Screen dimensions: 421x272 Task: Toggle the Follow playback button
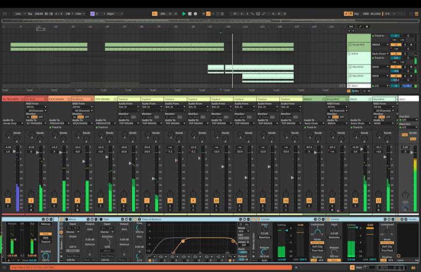click(155, 14)
